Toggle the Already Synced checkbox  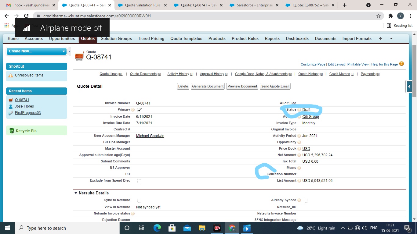306,201
